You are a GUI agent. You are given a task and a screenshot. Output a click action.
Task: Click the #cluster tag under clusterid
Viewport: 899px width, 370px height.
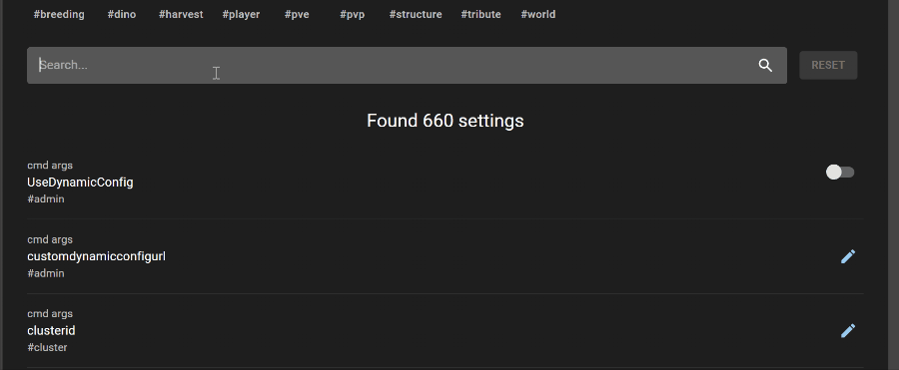point(47,348)
